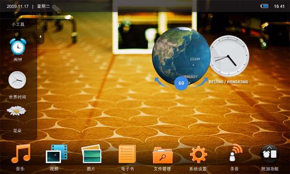This screenshot has width=290, height=174.
Task: Click the 2009.11.17 date text
Action: [18, 6]
